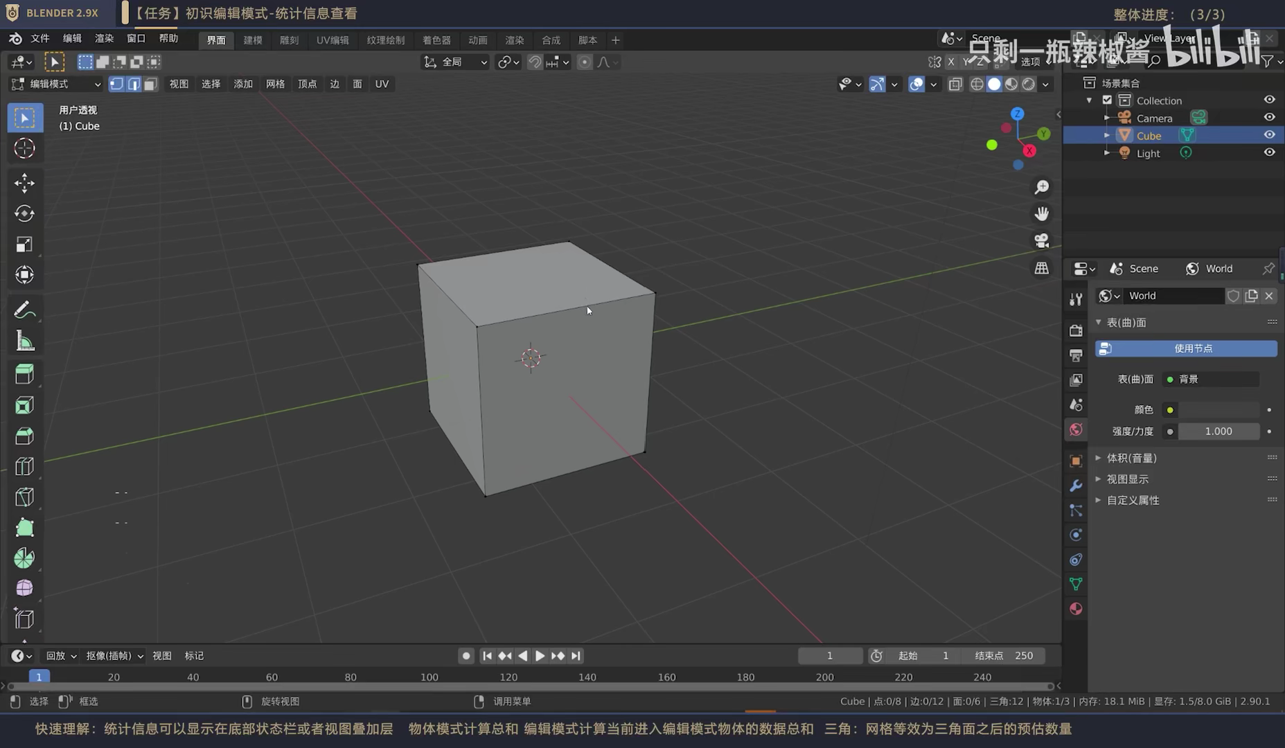Toggle Collection checkbox in outliner
This screenshot has height=748, width=1285.
coord(1107,100)
